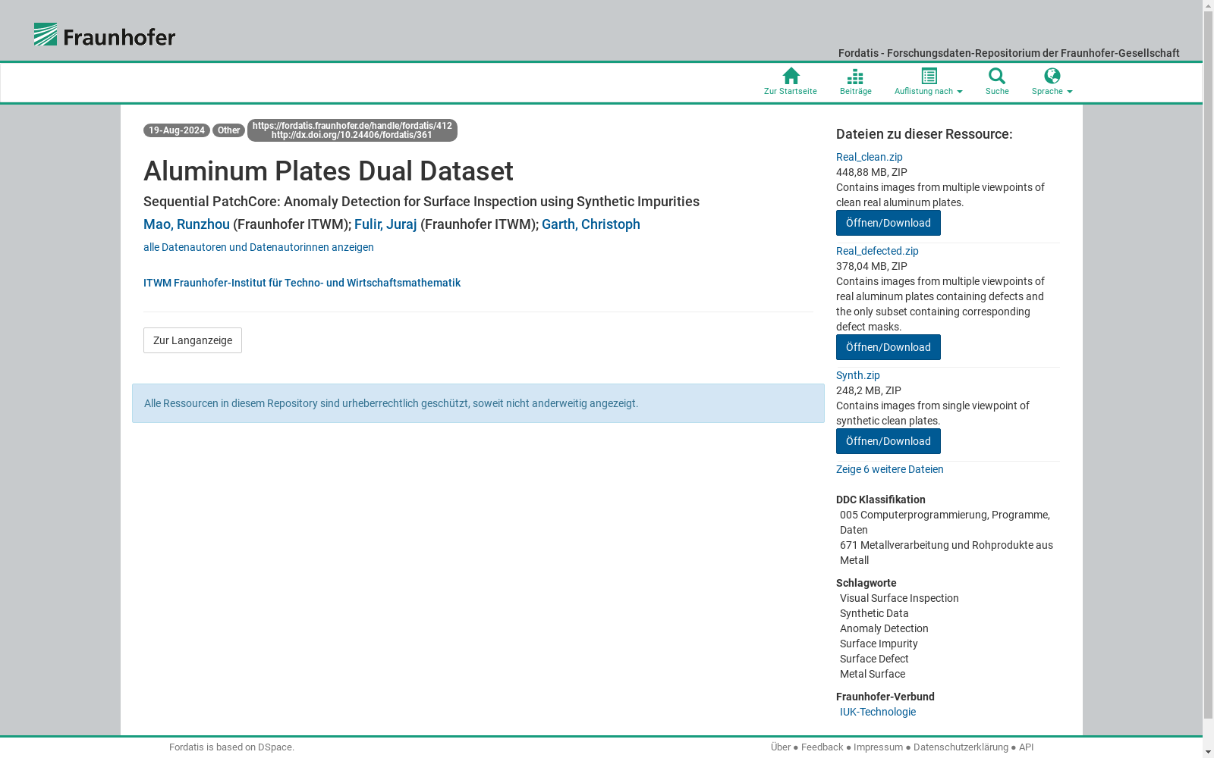
Task: Download Real_clean.zip via Öffnen/Download button
Action: pos(888,223)
